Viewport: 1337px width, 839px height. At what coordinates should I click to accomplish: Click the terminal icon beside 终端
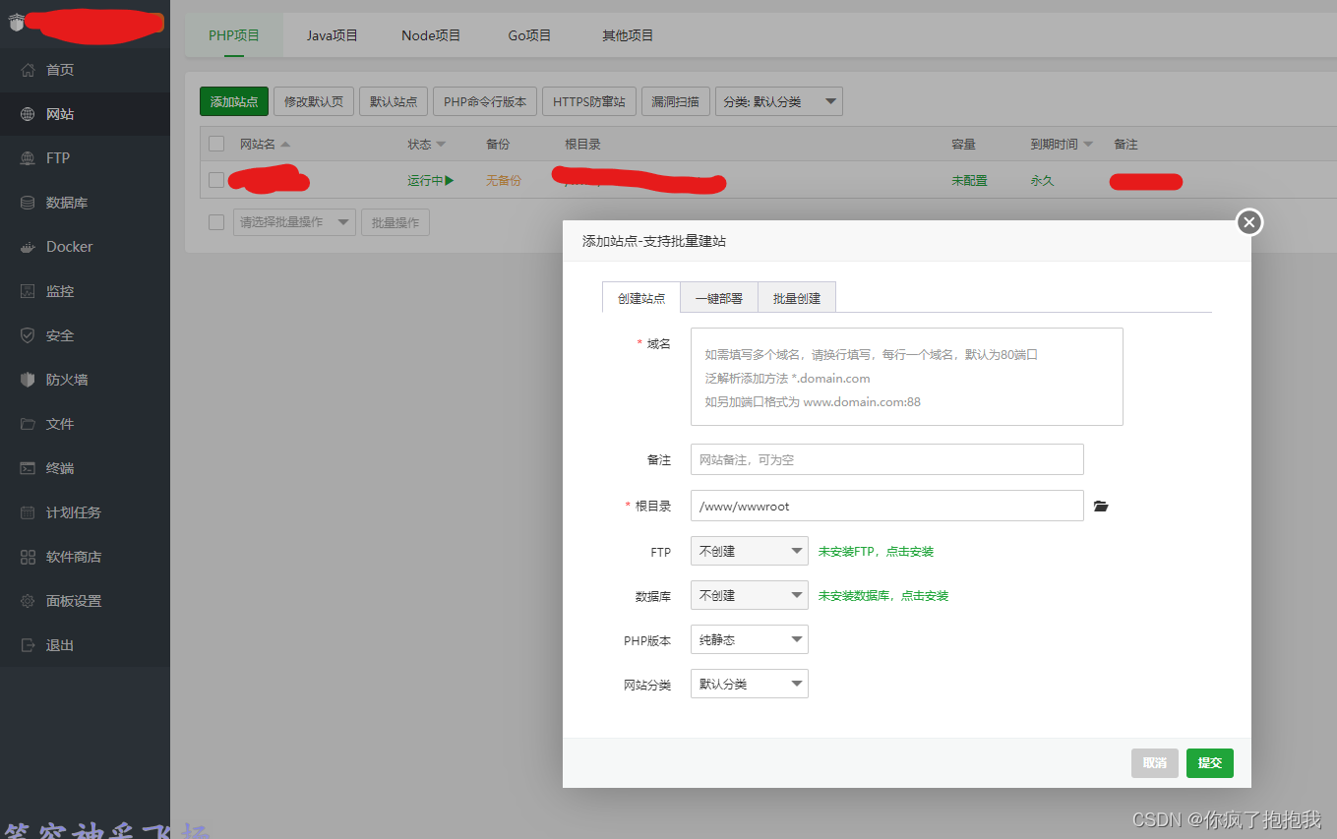pyautogui.click(x=28, y=468)
